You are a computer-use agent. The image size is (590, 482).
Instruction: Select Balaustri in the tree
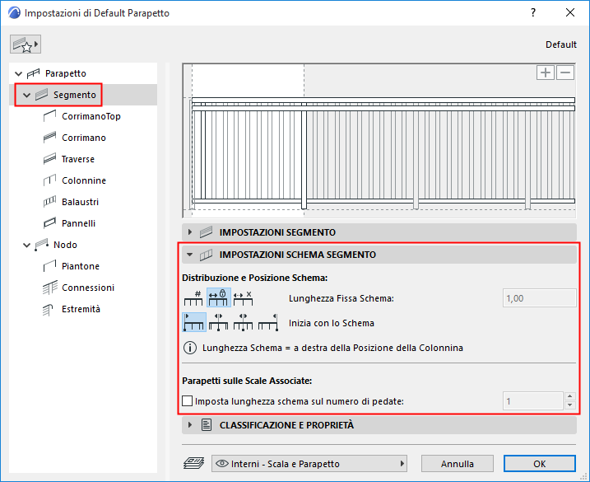point(80,202)
